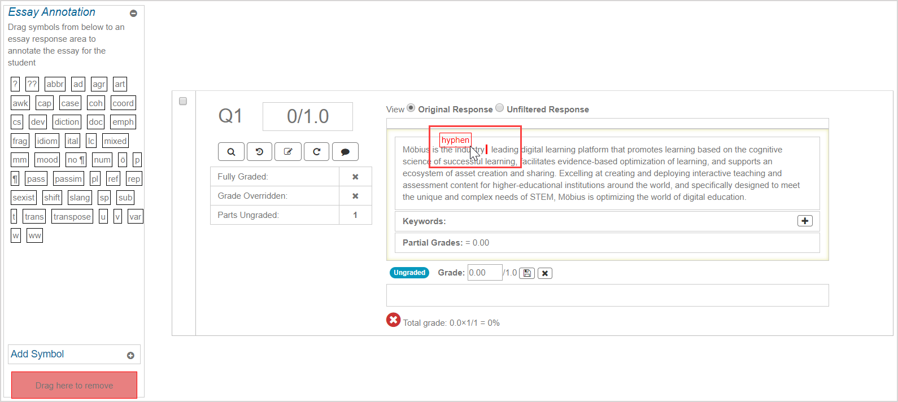Viewport: 898px width, 402px height.
Task: Select the Original Response radio button
Action: (411, 108)
